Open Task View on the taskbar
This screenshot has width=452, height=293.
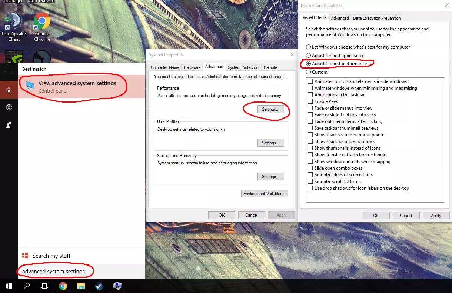[44, 286]
